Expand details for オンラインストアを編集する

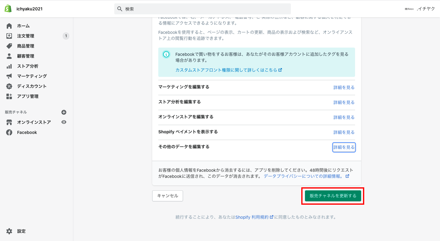[x=344, y=117]
